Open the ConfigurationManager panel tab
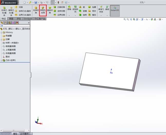Viewport: 166px width, 135px height. click(x=10, y=23)
